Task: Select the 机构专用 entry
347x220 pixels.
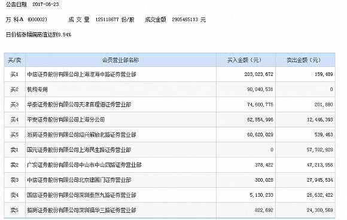Action: (38, 90)
